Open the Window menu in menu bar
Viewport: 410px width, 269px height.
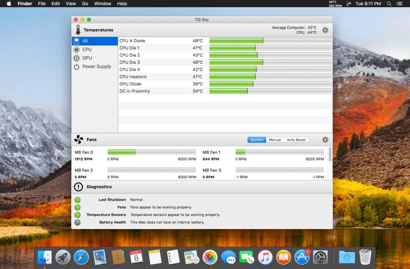(102, 4)
